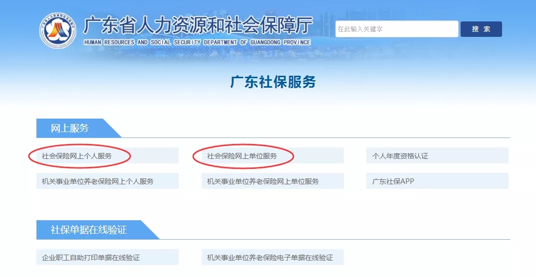Open 机关事业单位养老保险网上个人服务
The image size is (536, 277).
click(98, 181)
